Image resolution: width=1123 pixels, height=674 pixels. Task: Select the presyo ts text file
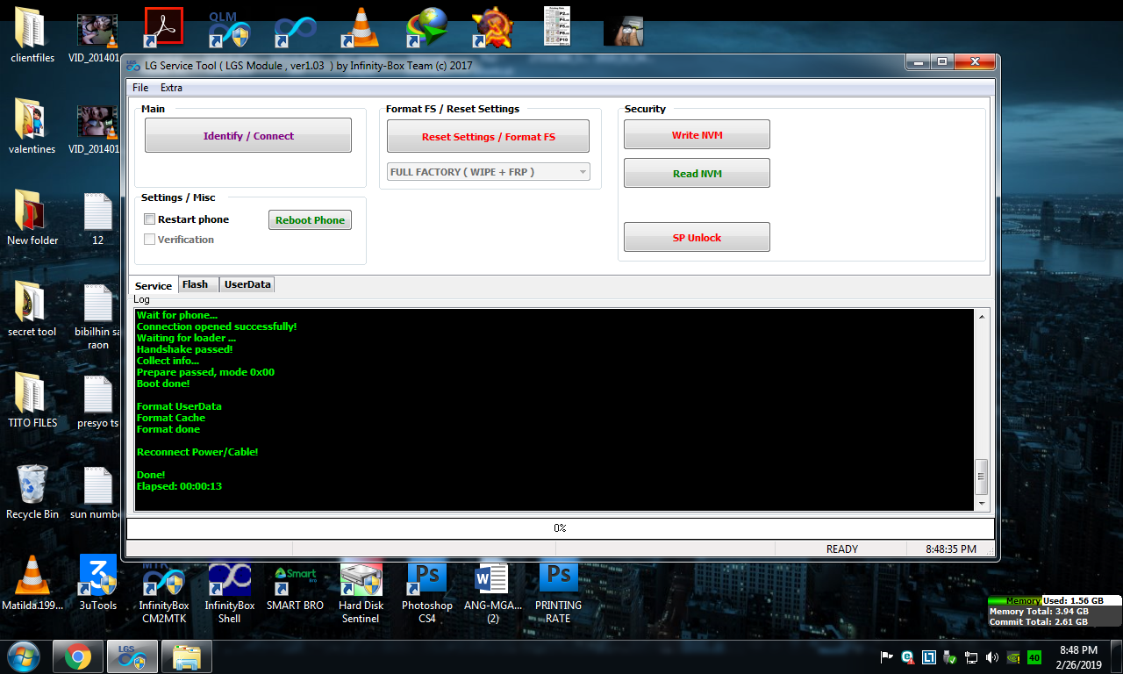[x=97, y=400]
